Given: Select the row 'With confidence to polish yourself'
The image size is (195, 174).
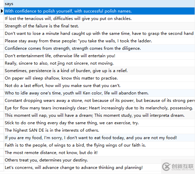Looking at the screenshot, I should pyautogui.click(x=99, y=11).
